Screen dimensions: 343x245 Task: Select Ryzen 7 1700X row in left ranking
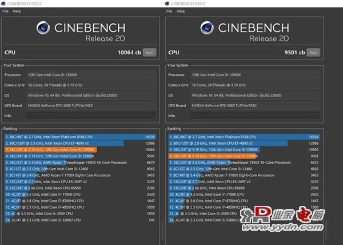[80, 175]
